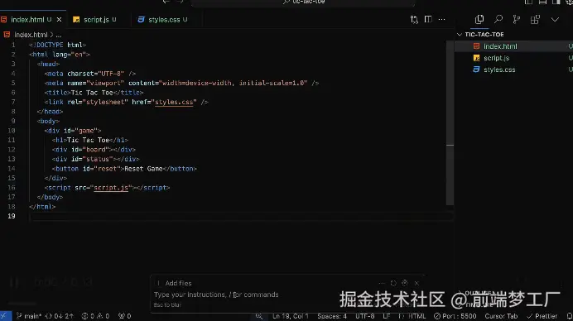Click the zoom magnifier status bar icon
573x321 pixels.
pyautogui.click(x=259, y=316)
